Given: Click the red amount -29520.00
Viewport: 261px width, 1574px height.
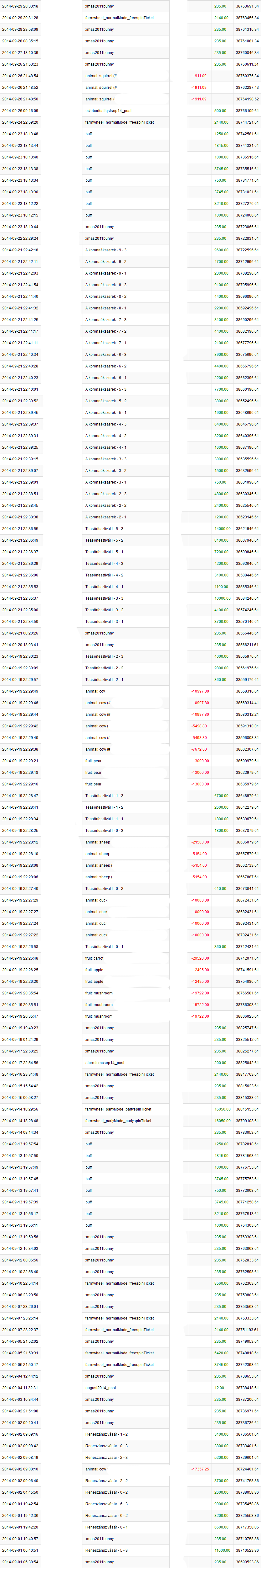Looking at the screenshot, I should tap(200, 958).
